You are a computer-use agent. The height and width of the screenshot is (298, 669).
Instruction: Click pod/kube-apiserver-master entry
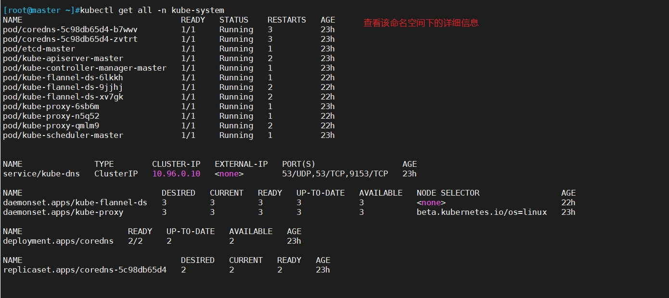[x=63, y=58]
